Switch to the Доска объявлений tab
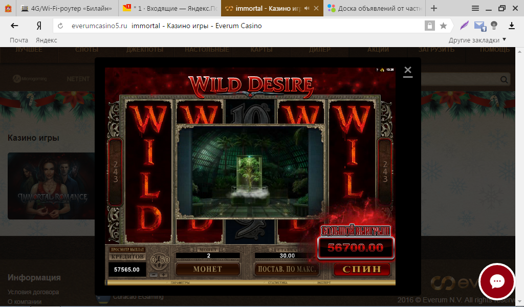524x307 pixels. (x=374, y=8)
